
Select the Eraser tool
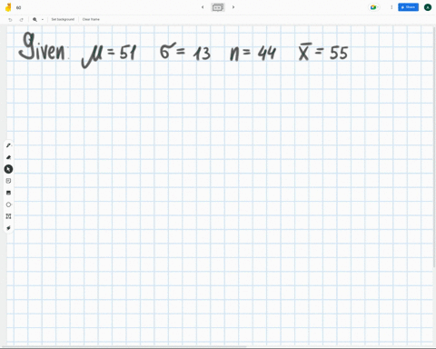(8, 157)
